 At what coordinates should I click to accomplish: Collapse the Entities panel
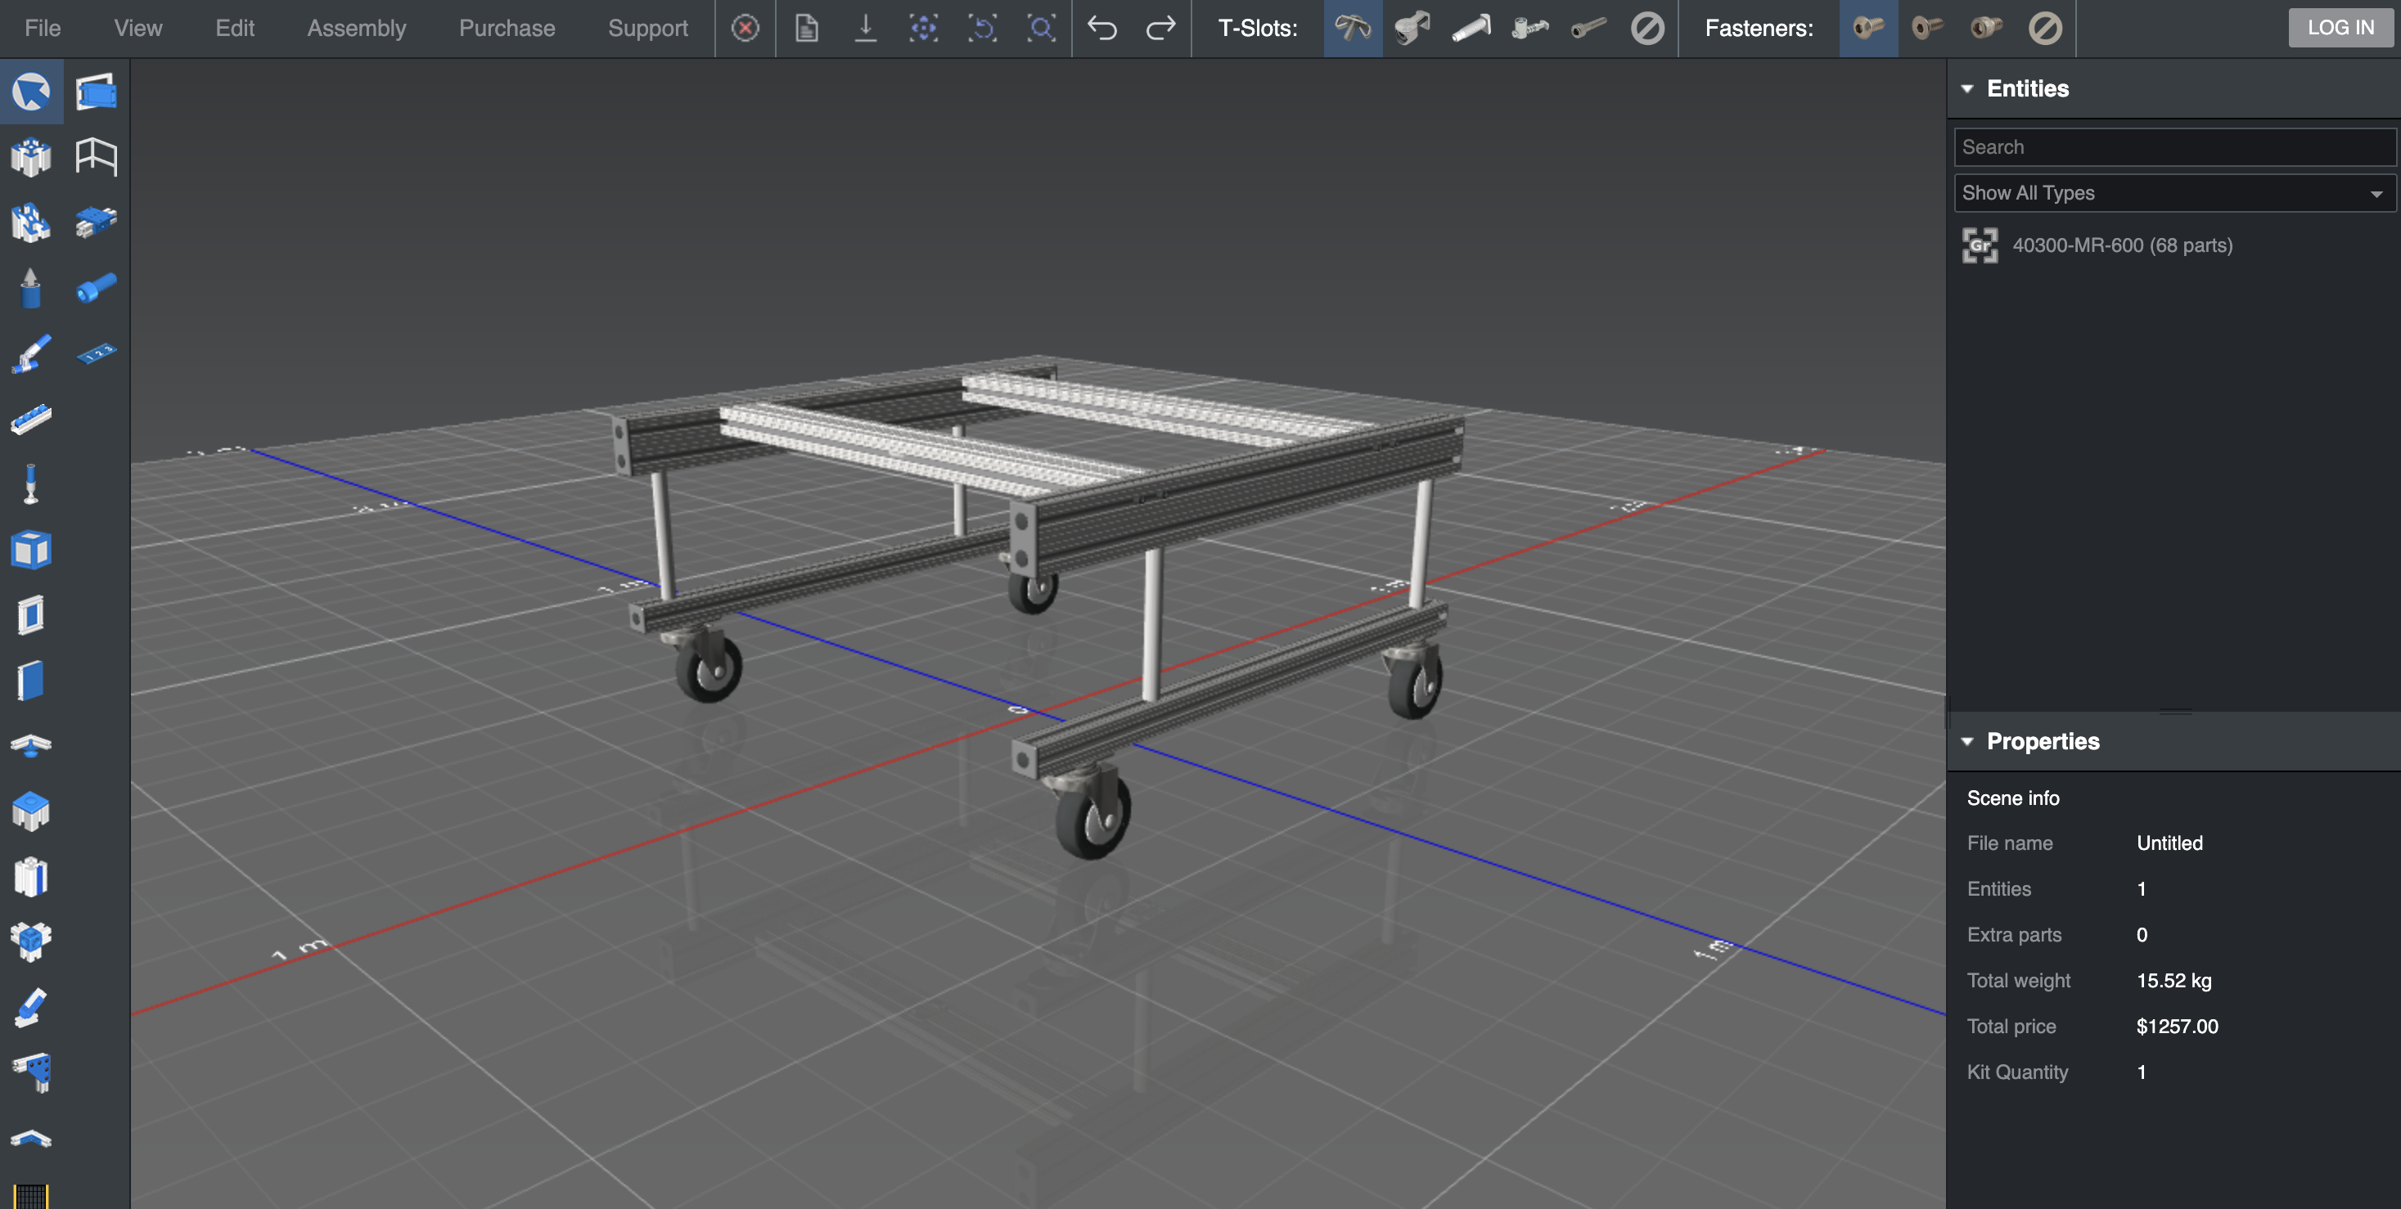(1967, 88)
